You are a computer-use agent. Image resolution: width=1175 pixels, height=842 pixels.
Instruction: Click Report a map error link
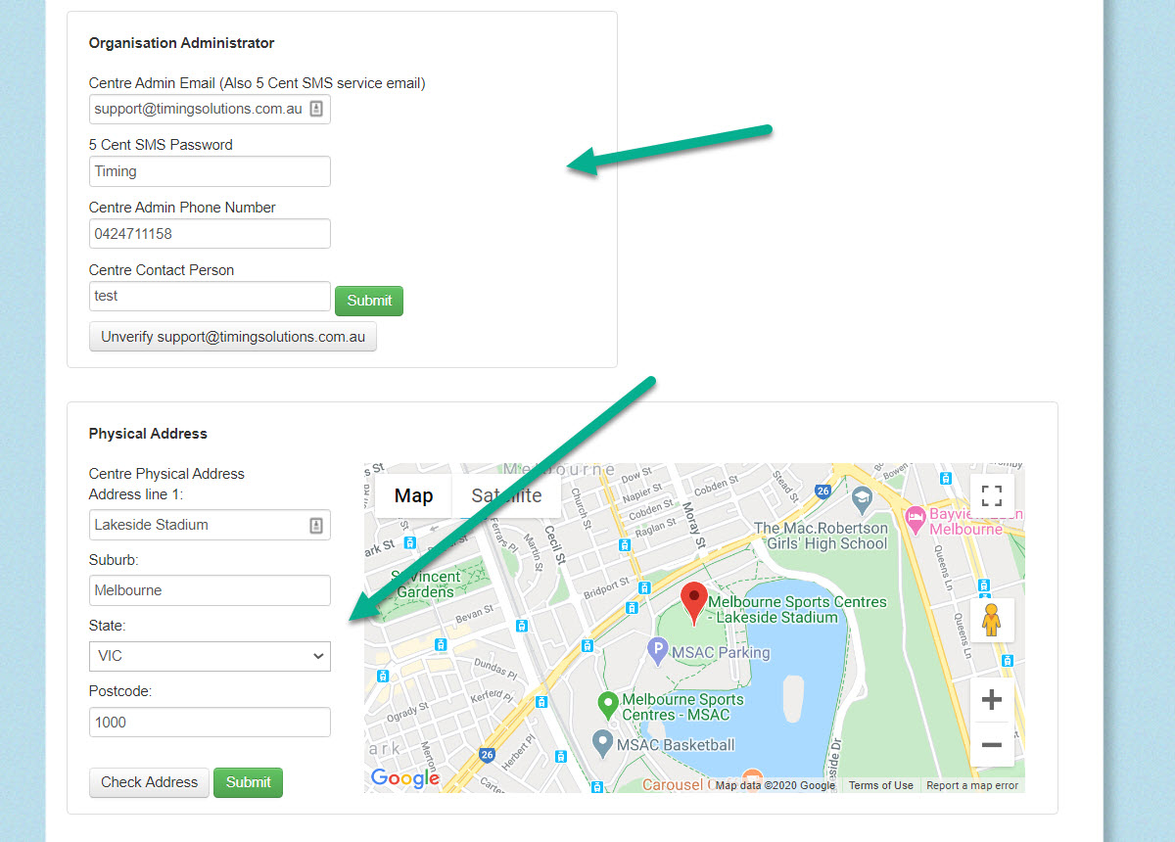tap(972, 785)
